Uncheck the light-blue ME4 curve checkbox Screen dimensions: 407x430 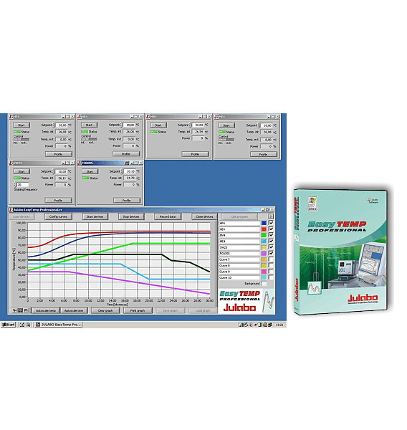(x=271, y=241)
